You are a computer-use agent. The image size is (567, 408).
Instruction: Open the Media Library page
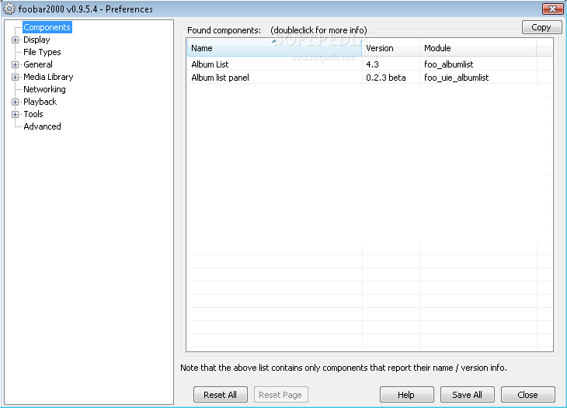(48, 77)
